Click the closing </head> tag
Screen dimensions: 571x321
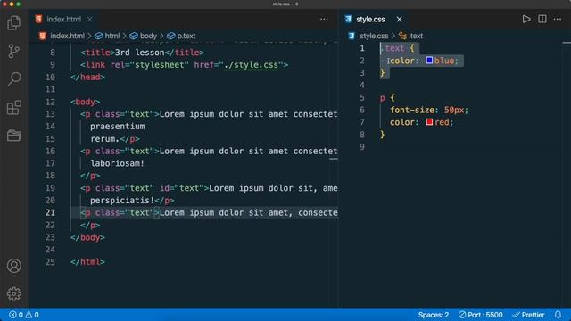click(x=87, y=77)
